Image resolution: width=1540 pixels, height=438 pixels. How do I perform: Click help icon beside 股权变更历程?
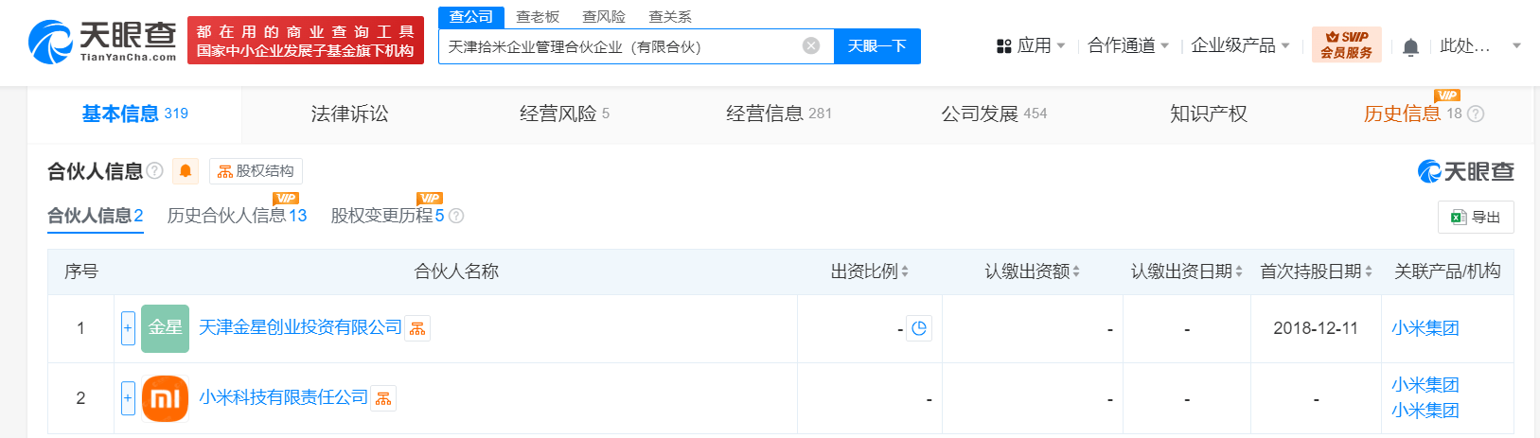coord(456,216)
